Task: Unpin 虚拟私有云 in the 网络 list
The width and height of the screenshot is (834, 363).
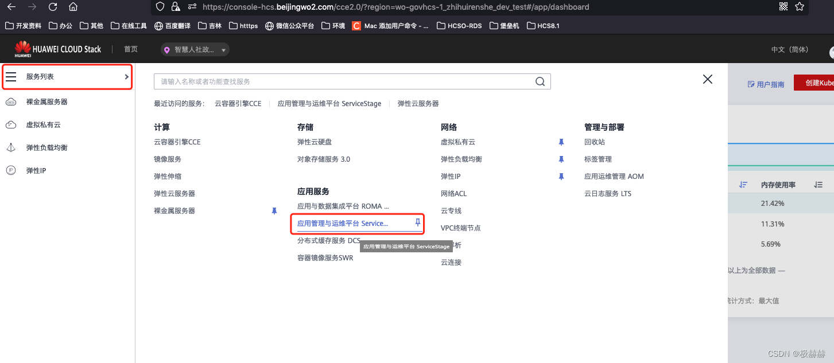Action: (561, 142)
